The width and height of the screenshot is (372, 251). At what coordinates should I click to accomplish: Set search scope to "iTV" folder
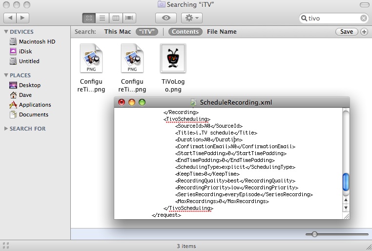(147, 32)
